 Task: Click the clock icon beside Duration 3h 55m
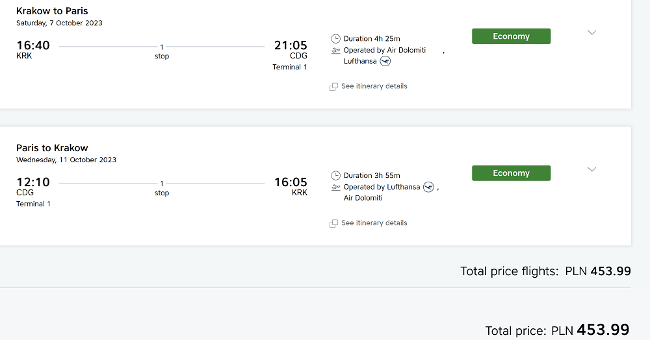tap(335, 176)
